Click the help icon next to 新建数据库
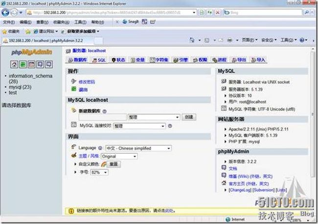 [x=104, y=111]
